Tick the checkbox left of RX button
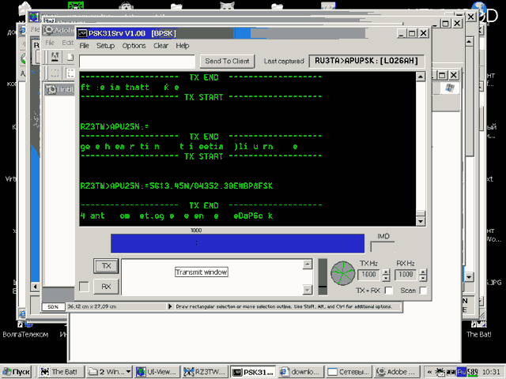The width and height of the screenshot is (506, 379). coord(84,286)
